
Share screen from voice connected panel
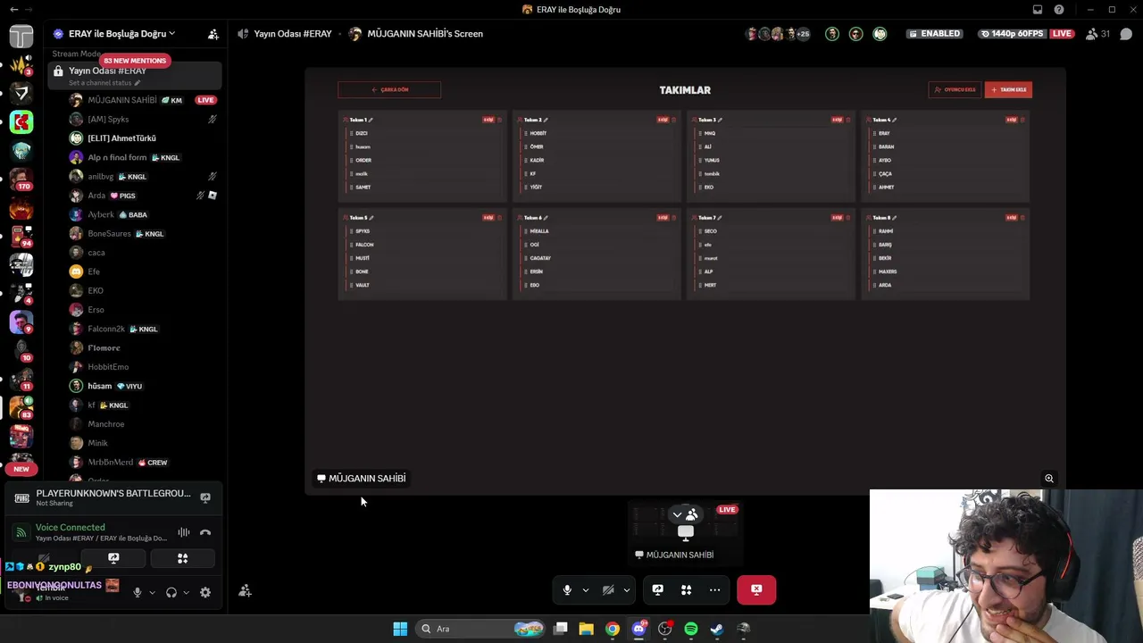[x=113, y=558]
